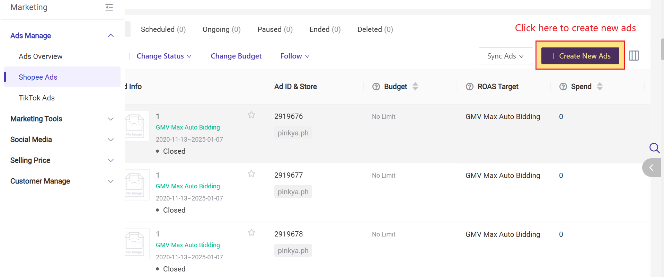
Task: Select TikTok Ads in sidebar
Action: (37, 98)
